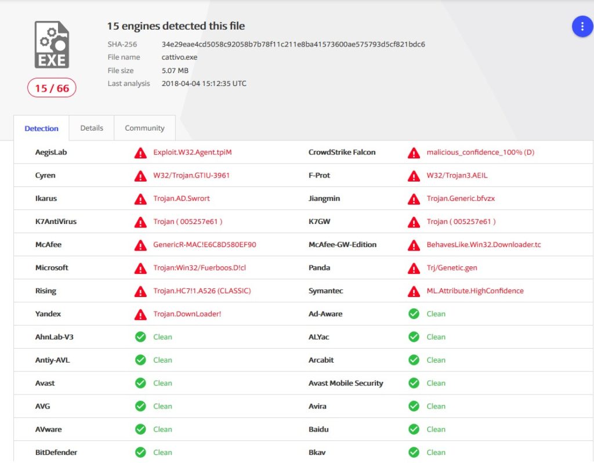Open the Details tab
Screen dimensions: 594x463
click(92, 128)
